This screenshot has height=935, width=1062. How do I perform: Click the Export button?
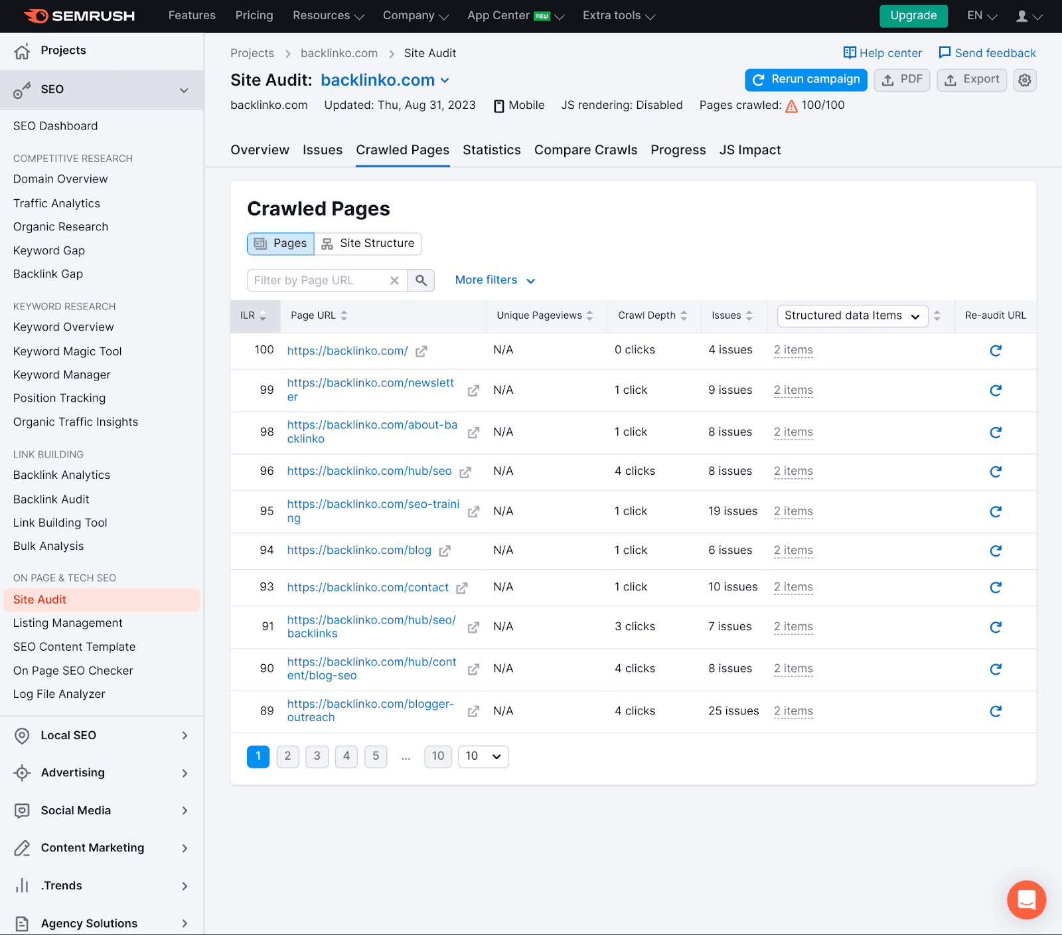point(972,80)
